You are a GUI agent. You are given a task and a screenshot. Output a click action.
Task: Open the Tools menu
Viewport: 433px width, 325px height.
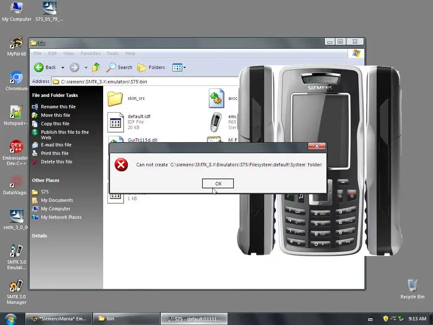(112, 53)
